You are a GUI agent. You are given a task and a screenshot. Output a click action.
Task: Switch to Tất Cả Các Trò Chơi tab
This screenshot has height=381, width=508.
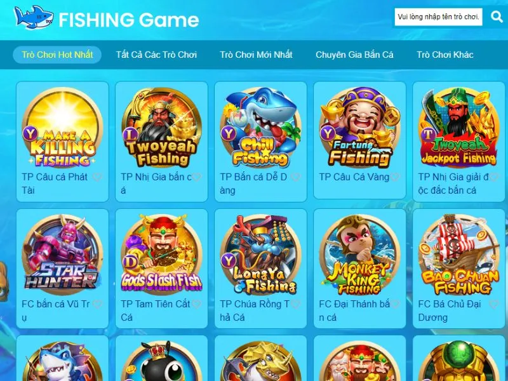coord(156,55)
